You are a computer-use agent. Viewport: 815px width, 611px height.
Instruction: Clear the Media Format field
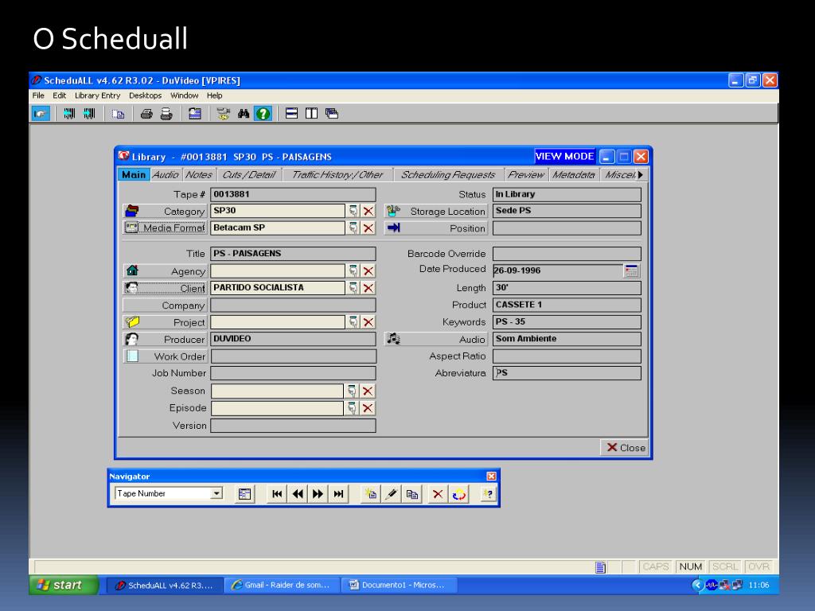point(369,228)
